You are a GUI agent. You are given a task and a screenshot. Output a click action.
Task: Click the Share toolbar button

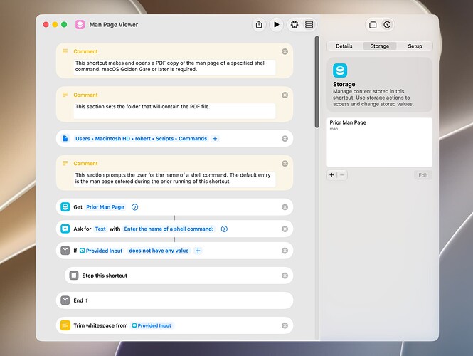259,24
